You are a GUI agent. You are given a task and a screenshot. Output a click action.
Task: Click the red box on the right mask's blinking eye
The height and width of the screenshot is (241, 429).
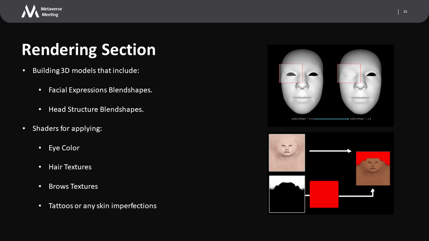[349, 73]
